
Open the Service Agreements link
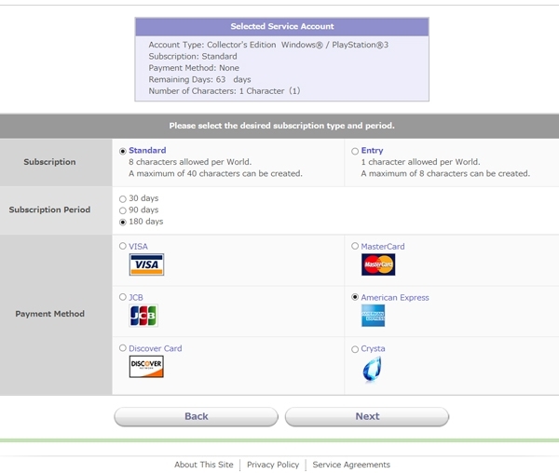point(351,465)
